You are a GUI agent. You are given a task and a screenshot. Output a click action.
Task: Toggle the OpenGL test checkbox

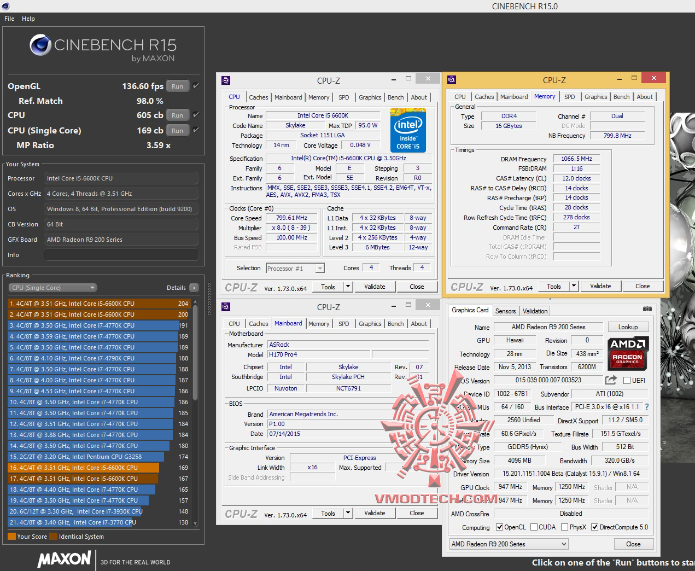(196, 86)
